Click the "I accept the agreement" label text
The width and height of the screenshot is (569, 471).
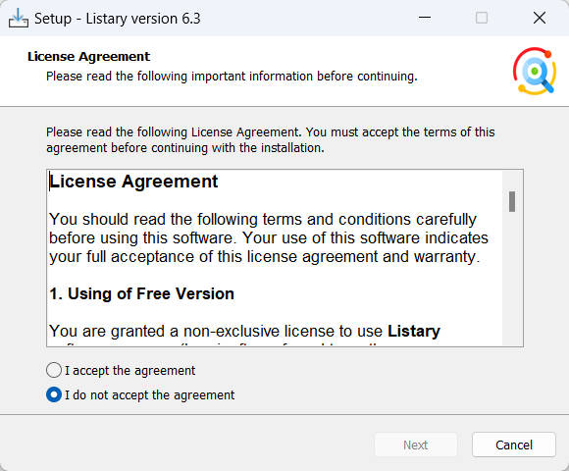(x=129, y=371)
